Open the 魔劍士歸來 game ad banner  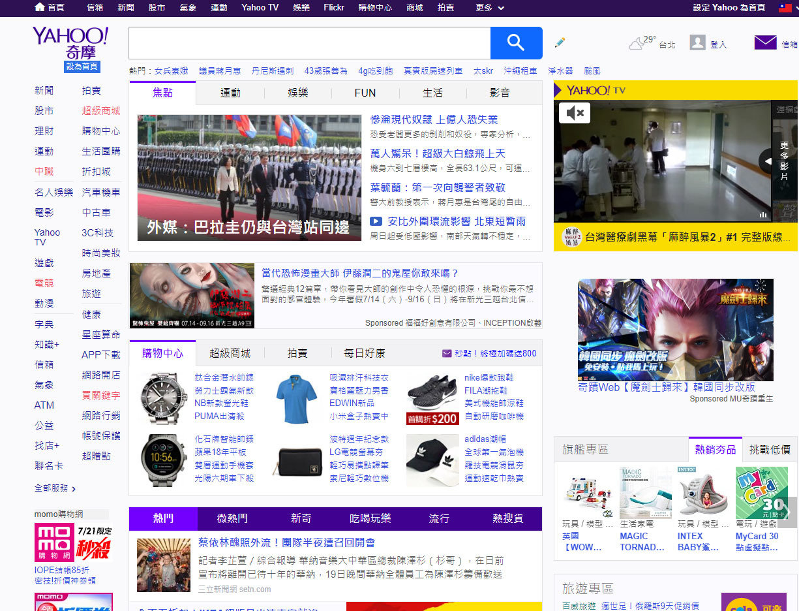[x=675, y=330]
